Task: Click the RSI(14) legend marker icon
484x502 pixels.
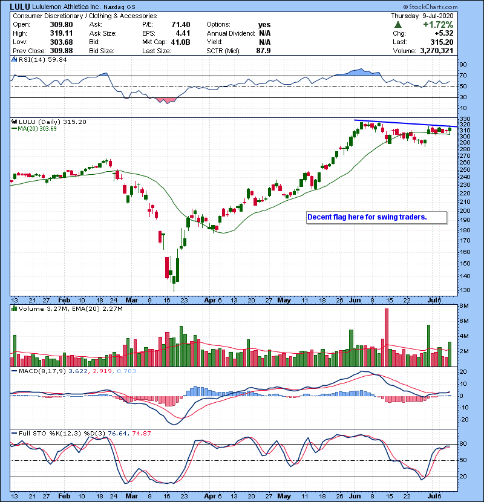Action: 14,60
